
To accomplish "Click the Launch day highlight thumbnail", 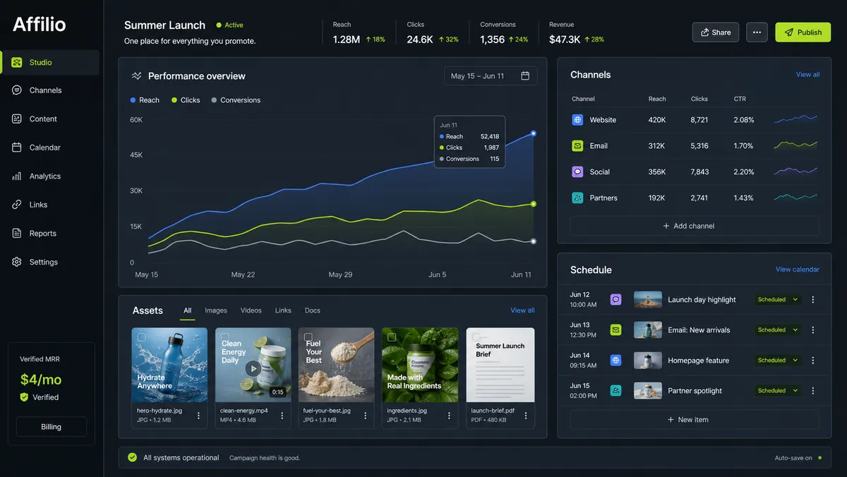I will click(648, 300).
